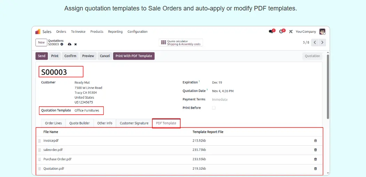The width and height of the screenshot is (366, 177).
Task: Open the chat messages icon
Action: (271, 32)
